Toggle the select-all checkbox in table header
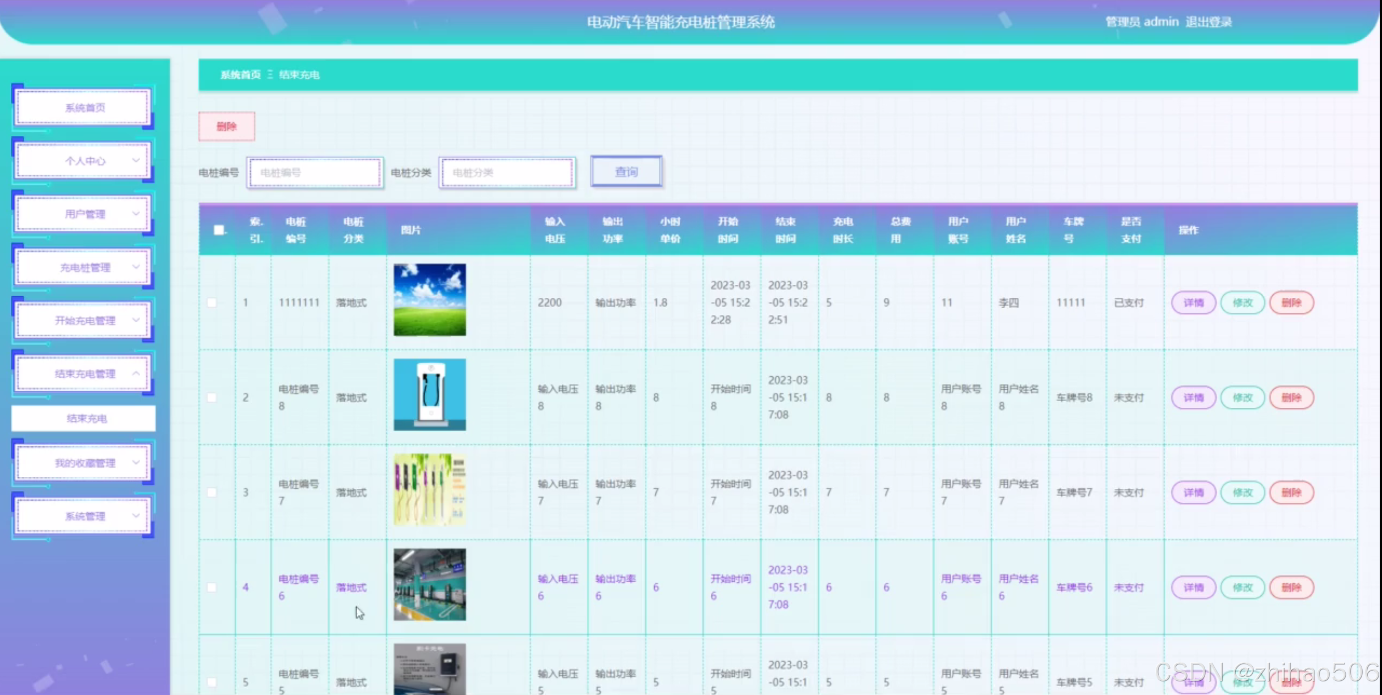 click(219, 230)
